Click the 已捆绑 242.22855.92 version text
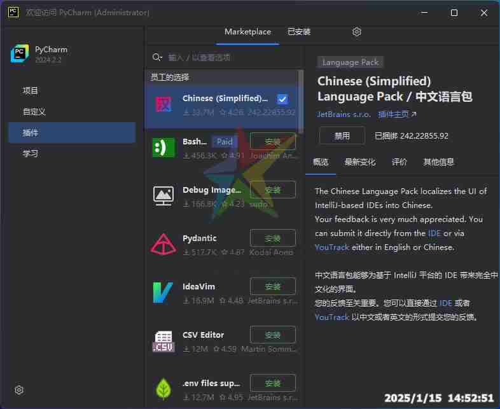Image resolution: width=500 pixels, height=409 pixels. click(x=412, y=136)
